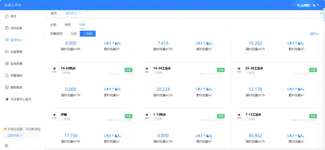Click the alarm bell icon for 报警通知
Image resolution: width=325 pixels, height=150 pixels.
[7, 76]
